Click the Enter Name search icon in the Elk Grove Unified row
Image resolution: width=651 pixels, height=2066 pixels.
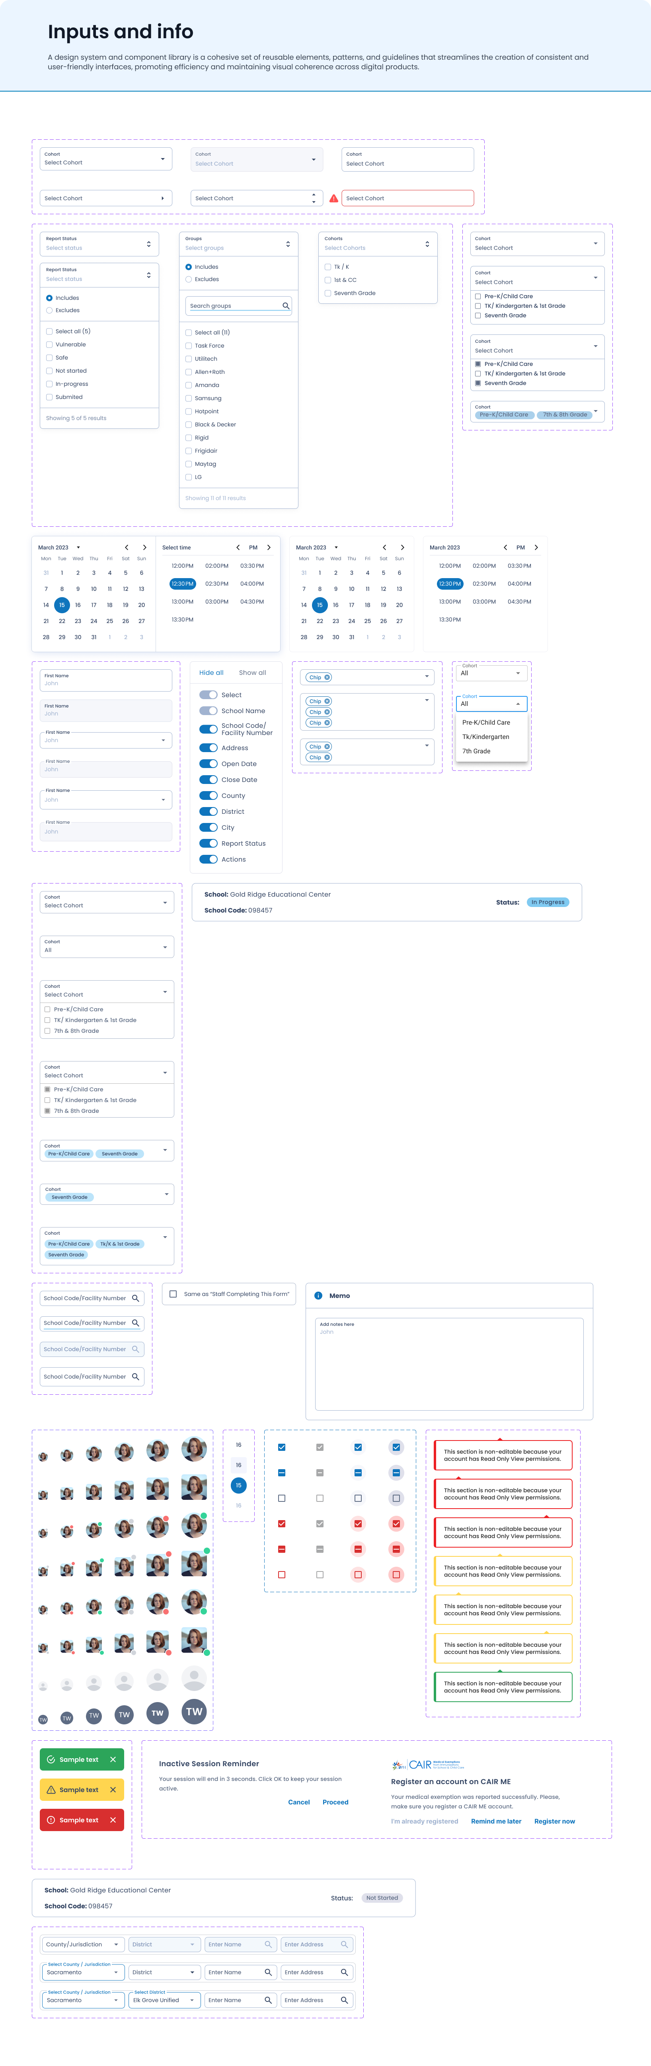tap(268, 2000)
